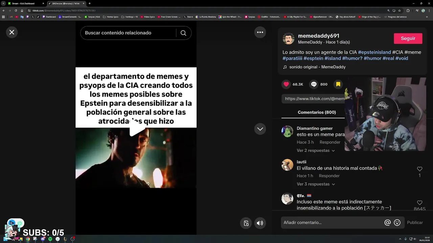Open the 'Dashboard' bookmark
Viewport: 433px width, 243px height.
coord(49,17)
